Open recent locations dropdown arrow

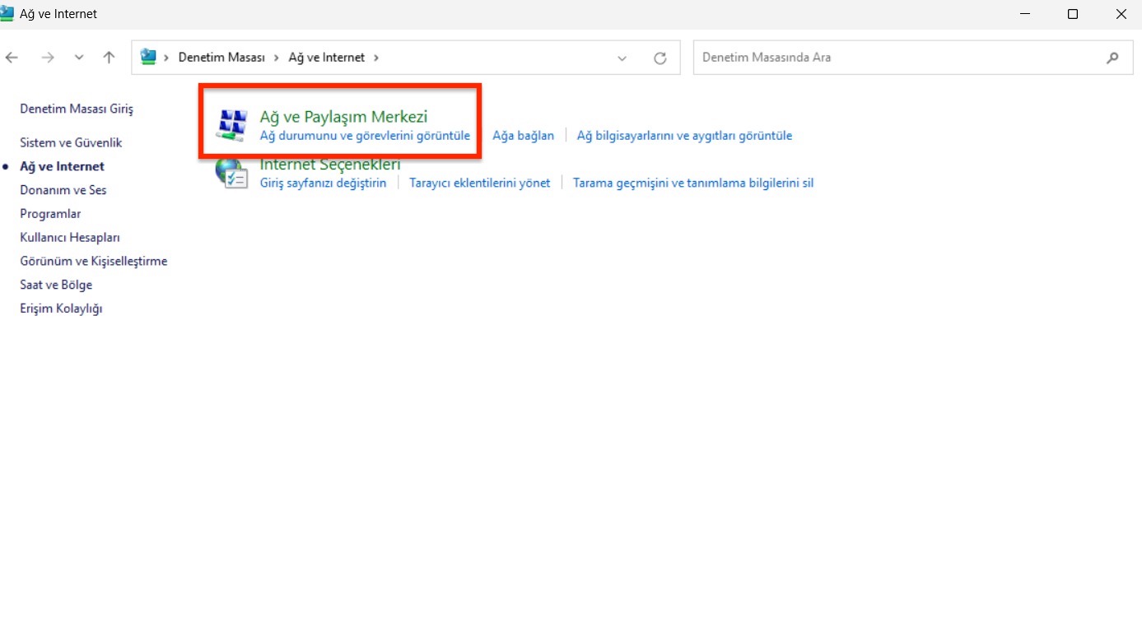(79, 58)
